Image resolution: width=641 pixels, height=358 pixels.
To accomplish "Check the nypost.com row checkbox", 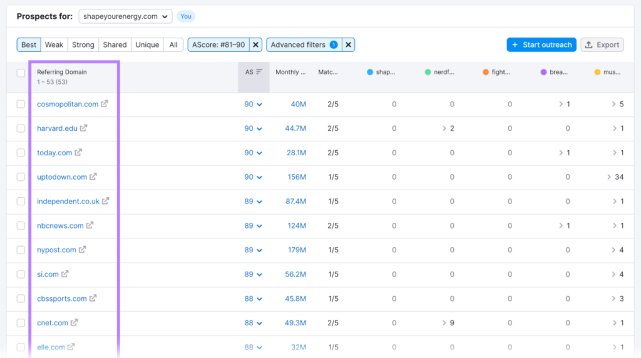I will [21, 250].
